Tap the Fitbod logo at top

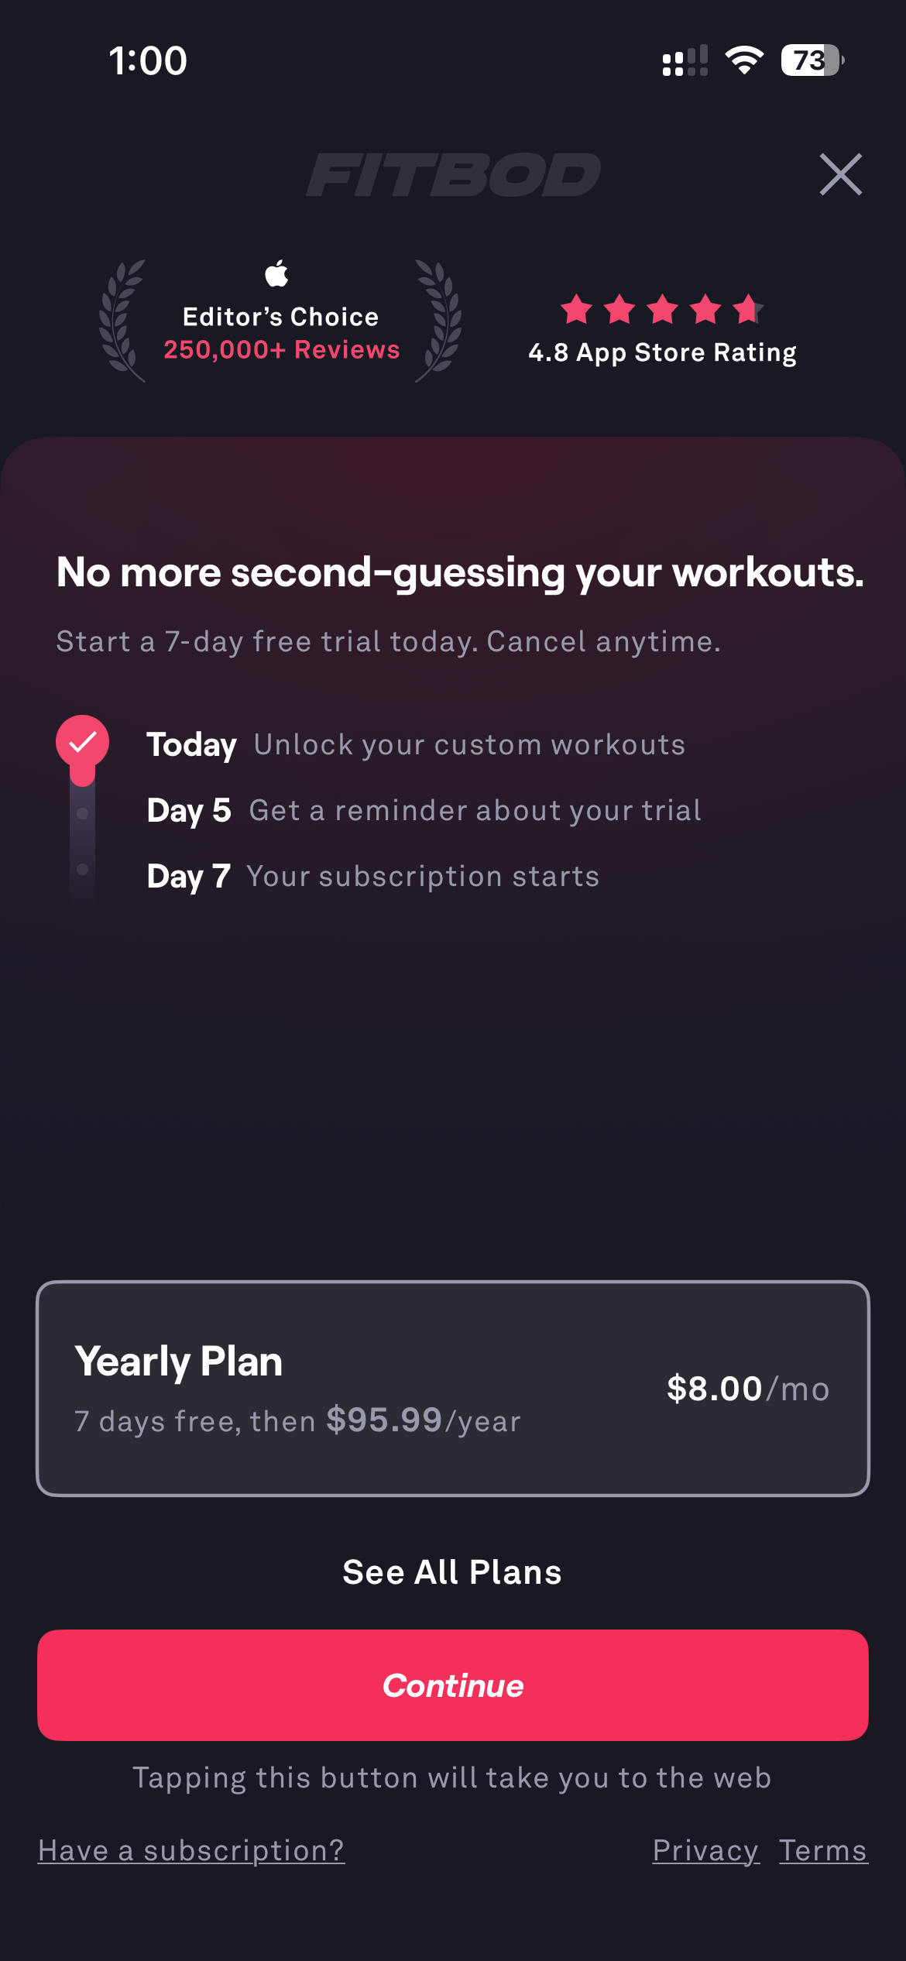[453, 175]
